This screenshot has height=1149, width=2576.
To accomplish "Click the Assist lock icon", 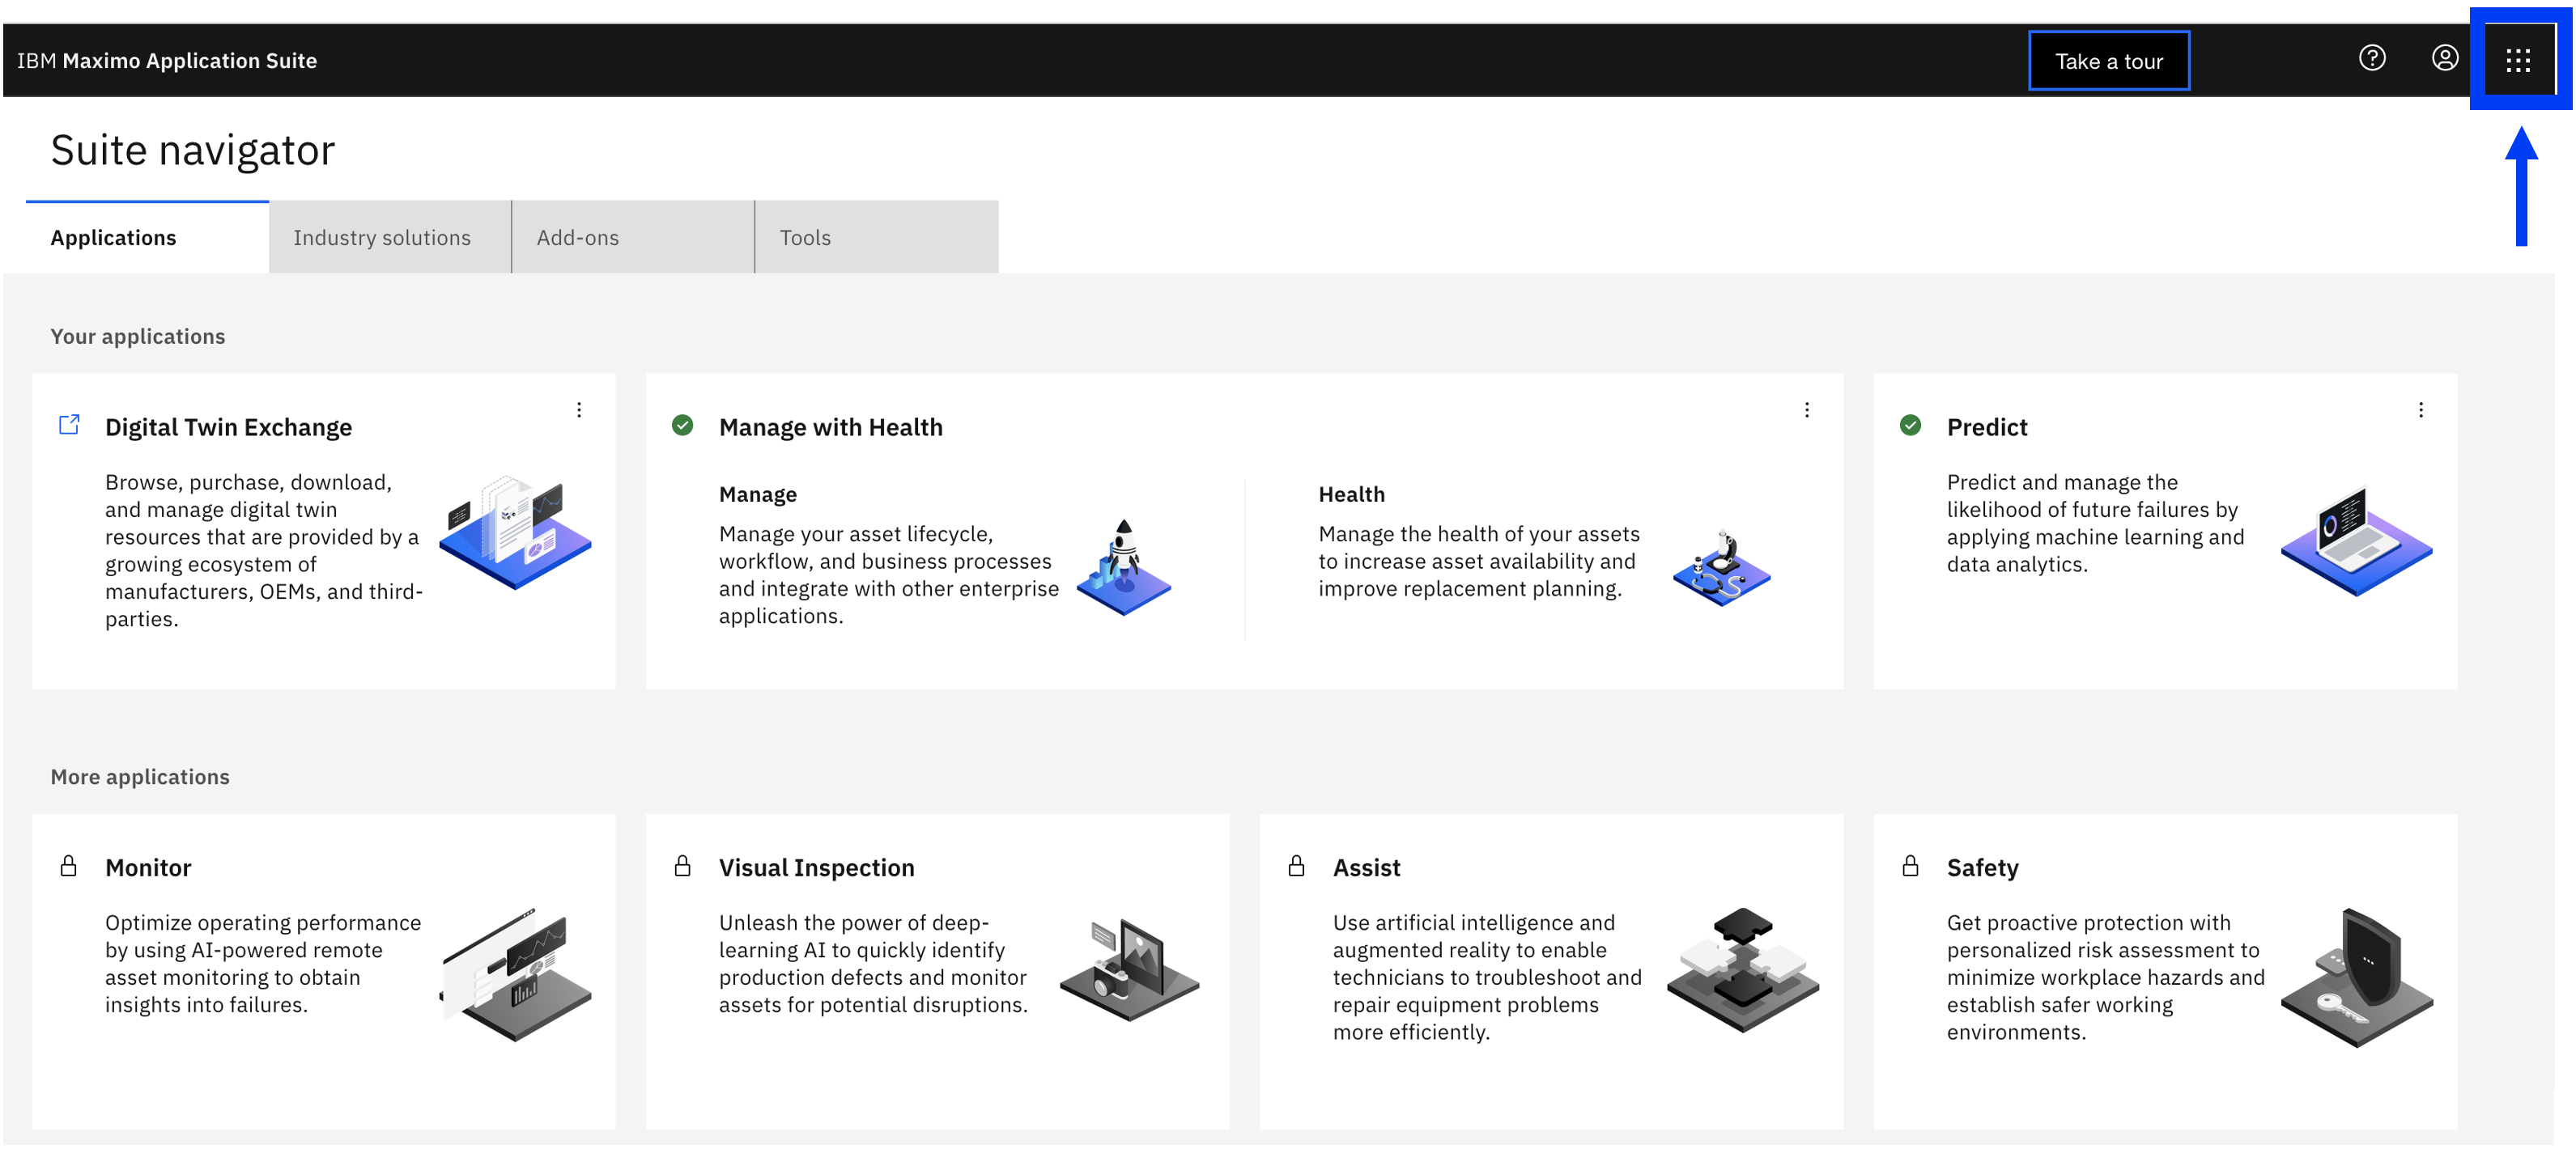I will click(x=1296, y=865).
